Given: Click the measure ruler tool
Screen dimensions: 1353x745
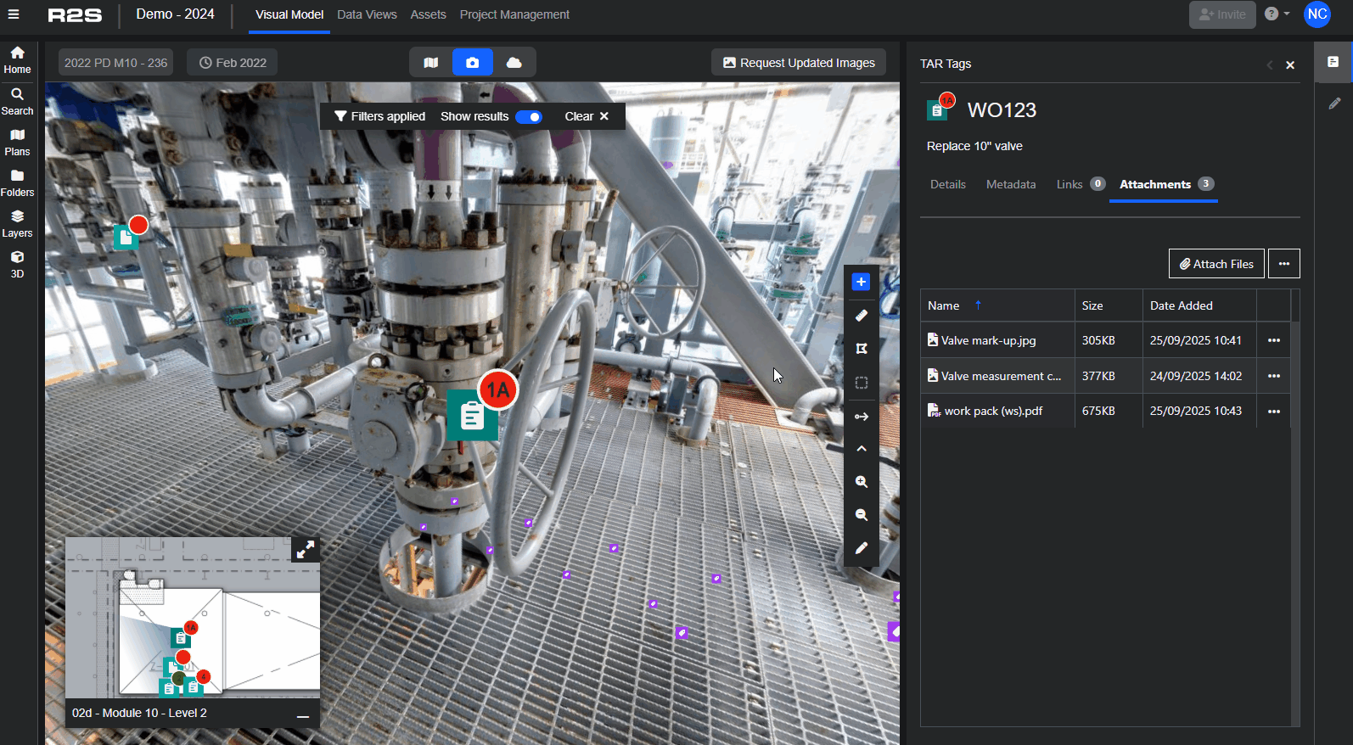Looking at the screenshot, I should (x=861, y=316).
